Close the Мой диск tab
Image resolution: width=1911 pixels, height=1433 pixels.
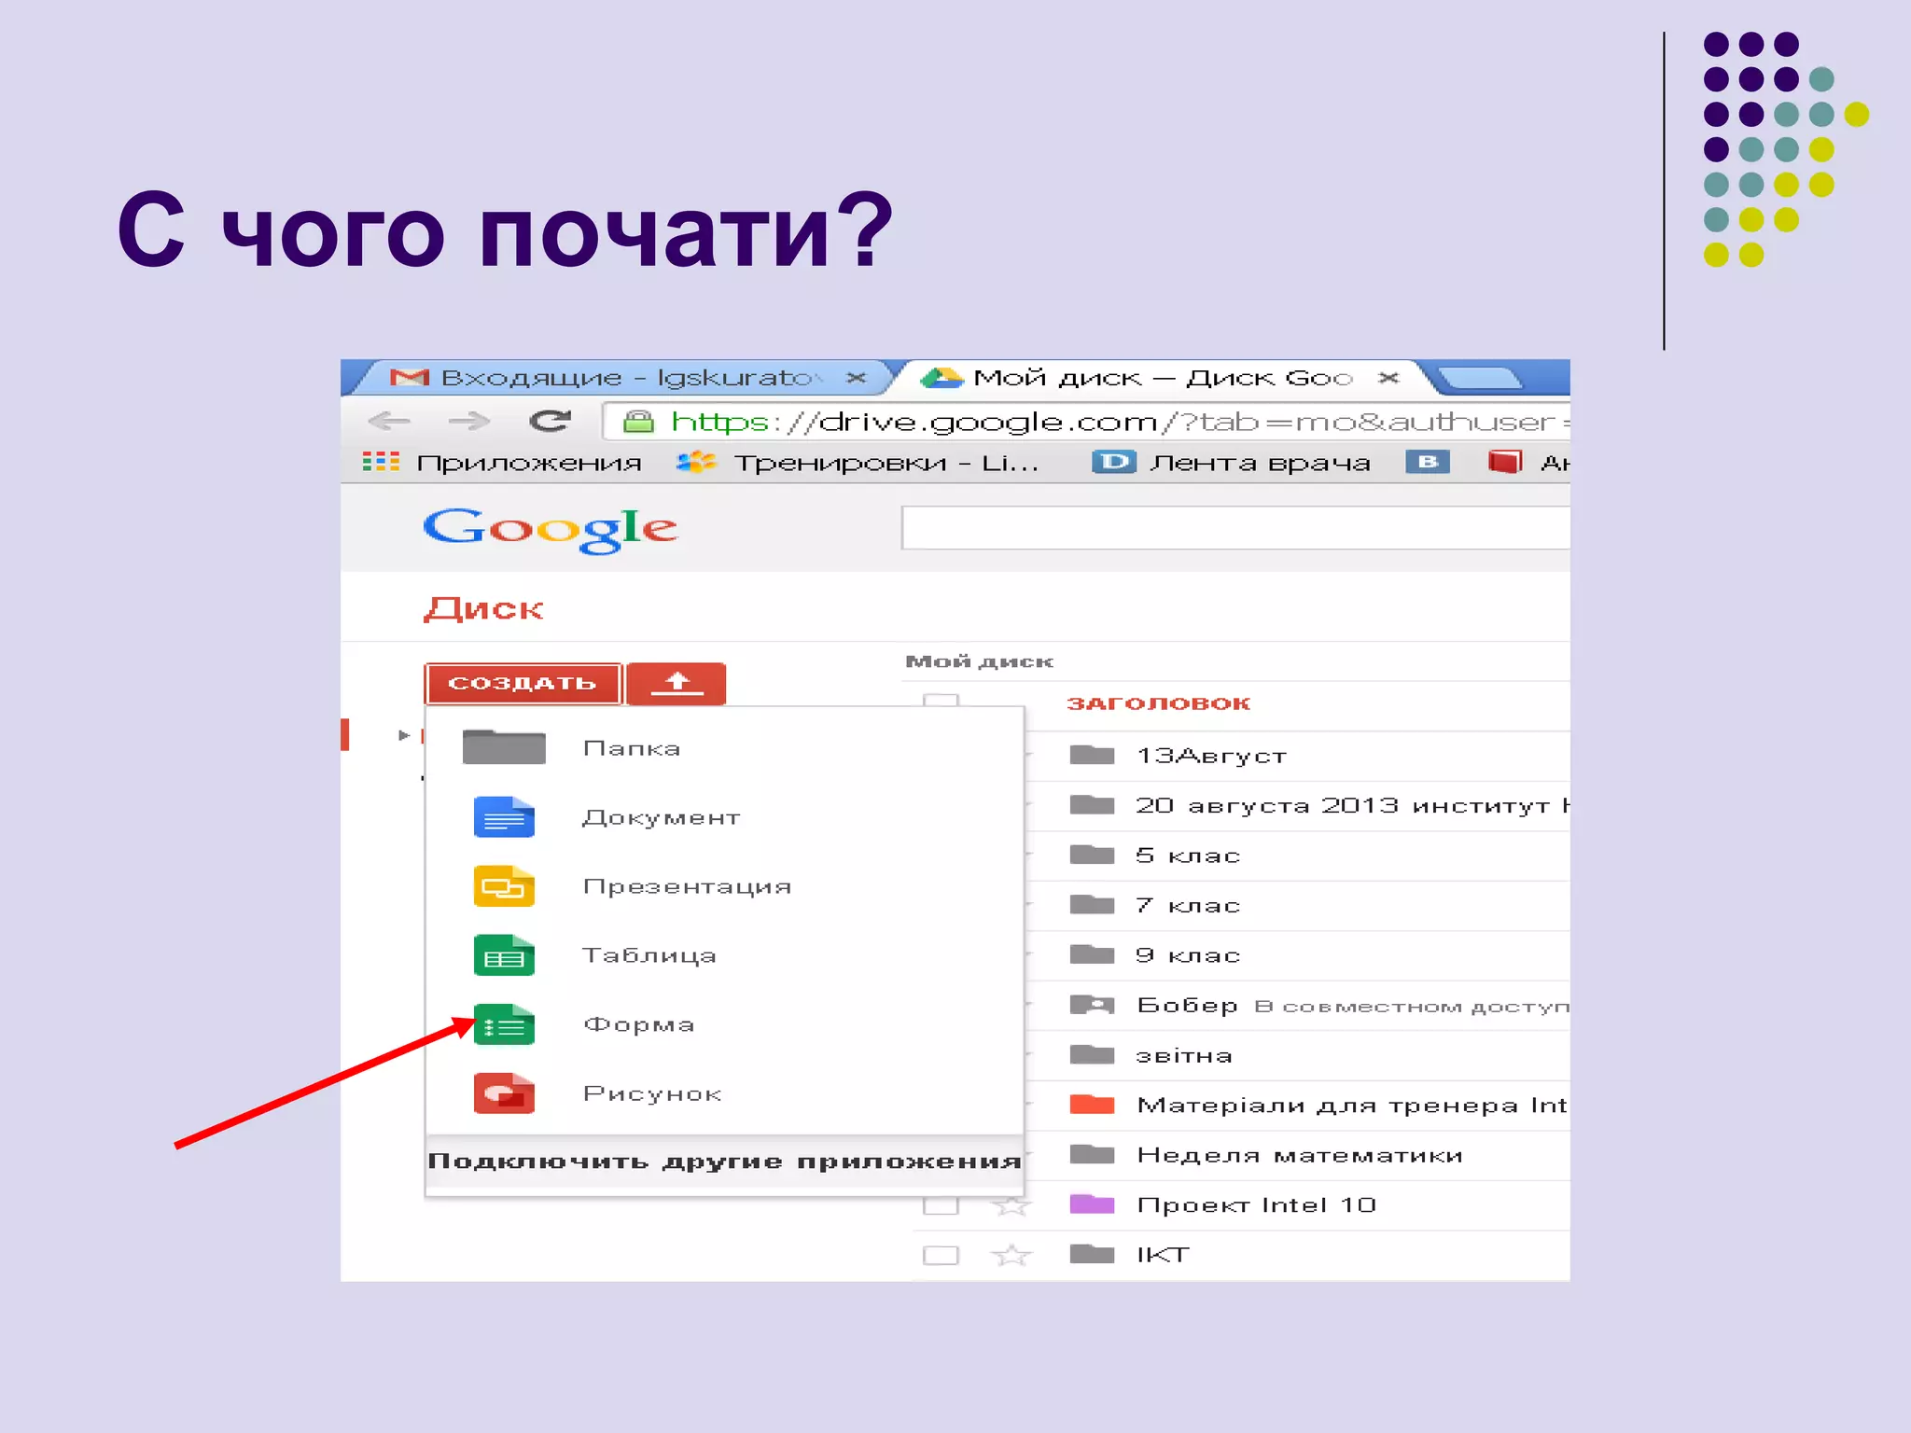1388,378
